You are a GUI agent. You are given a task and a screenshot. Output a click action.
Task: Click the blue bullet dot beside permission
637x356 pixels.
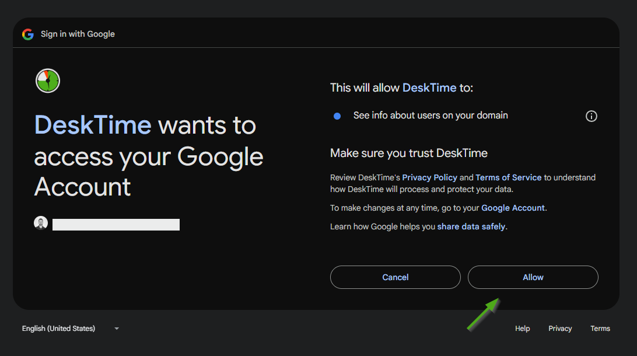(337, 116)
